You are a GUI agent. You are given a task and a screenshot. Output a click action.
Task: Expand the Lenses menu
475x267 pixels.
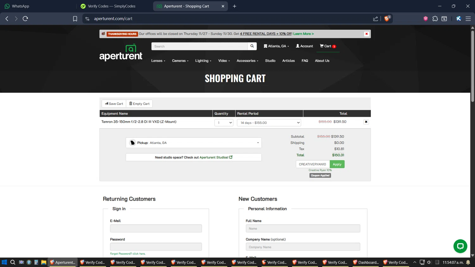coord(158,61)
